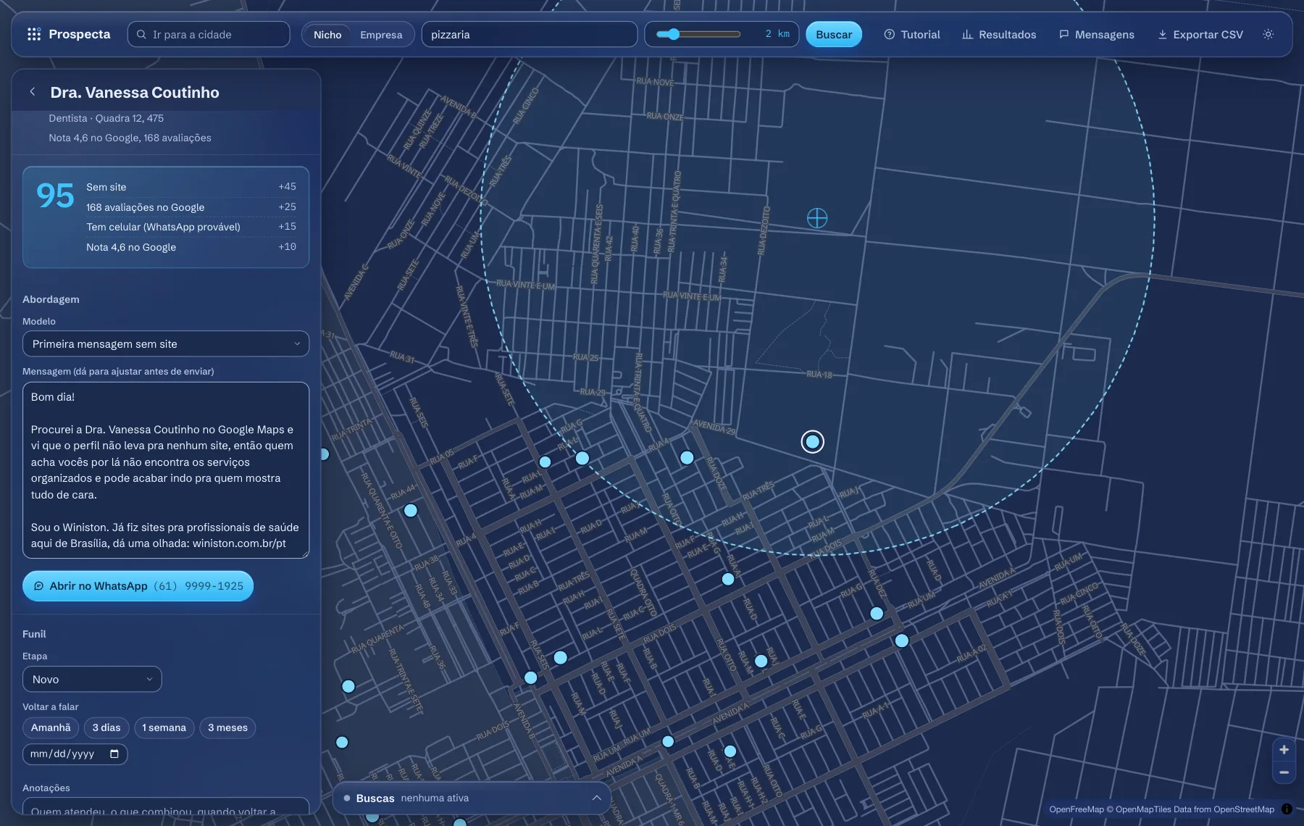Click the map pin near Rua 44
Viewport: 1304px width, 826px height.
coord(411,510)
